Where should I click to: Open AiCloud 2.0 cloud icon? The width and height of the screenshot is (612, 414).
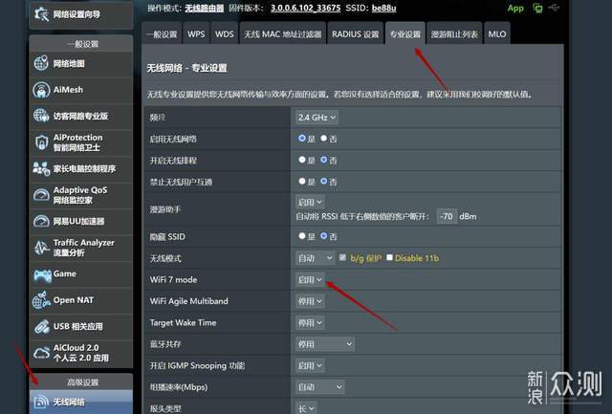42,352
